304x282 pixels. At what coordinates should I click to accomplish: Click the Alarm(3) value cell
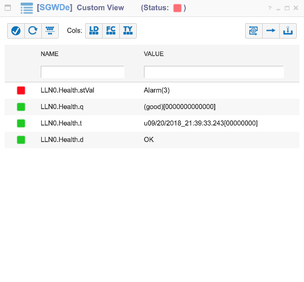157,91
